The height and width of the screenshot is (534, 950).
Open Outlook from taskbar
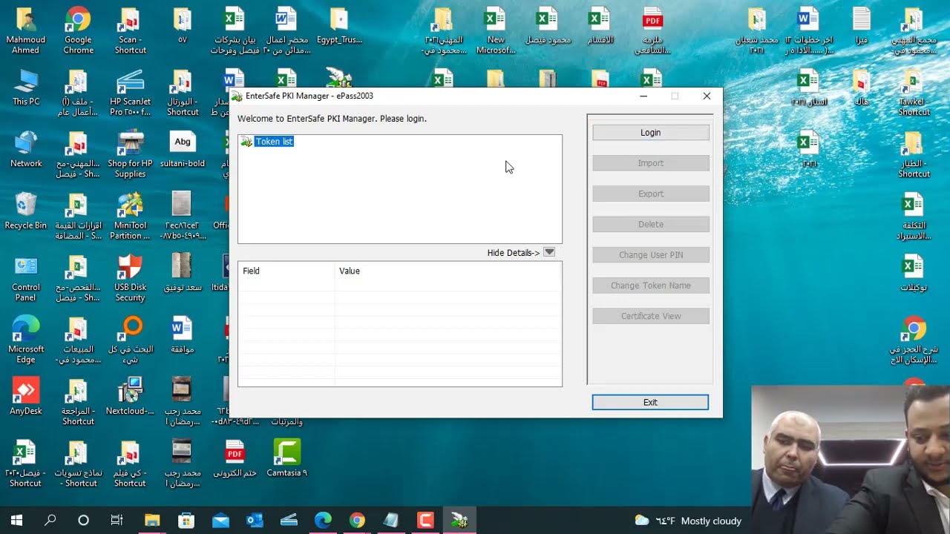tap(255, 521)
